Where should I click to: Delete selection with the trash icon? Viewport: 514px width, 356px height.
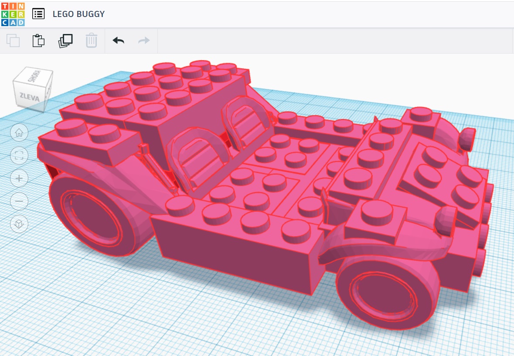coord(92,41)
